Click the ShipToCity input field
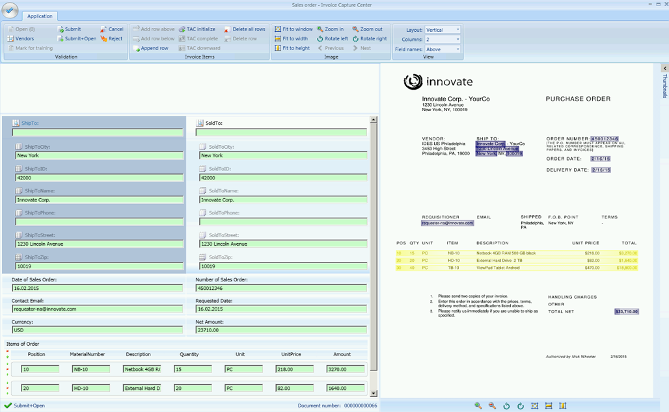Image resolution: width=669 pixels, height=412 pixels. 100,155
